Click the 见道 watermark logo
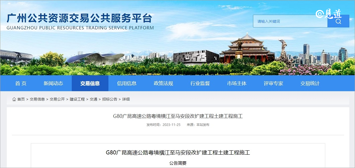This screenshot has width=355, height=168. point(329,13)
